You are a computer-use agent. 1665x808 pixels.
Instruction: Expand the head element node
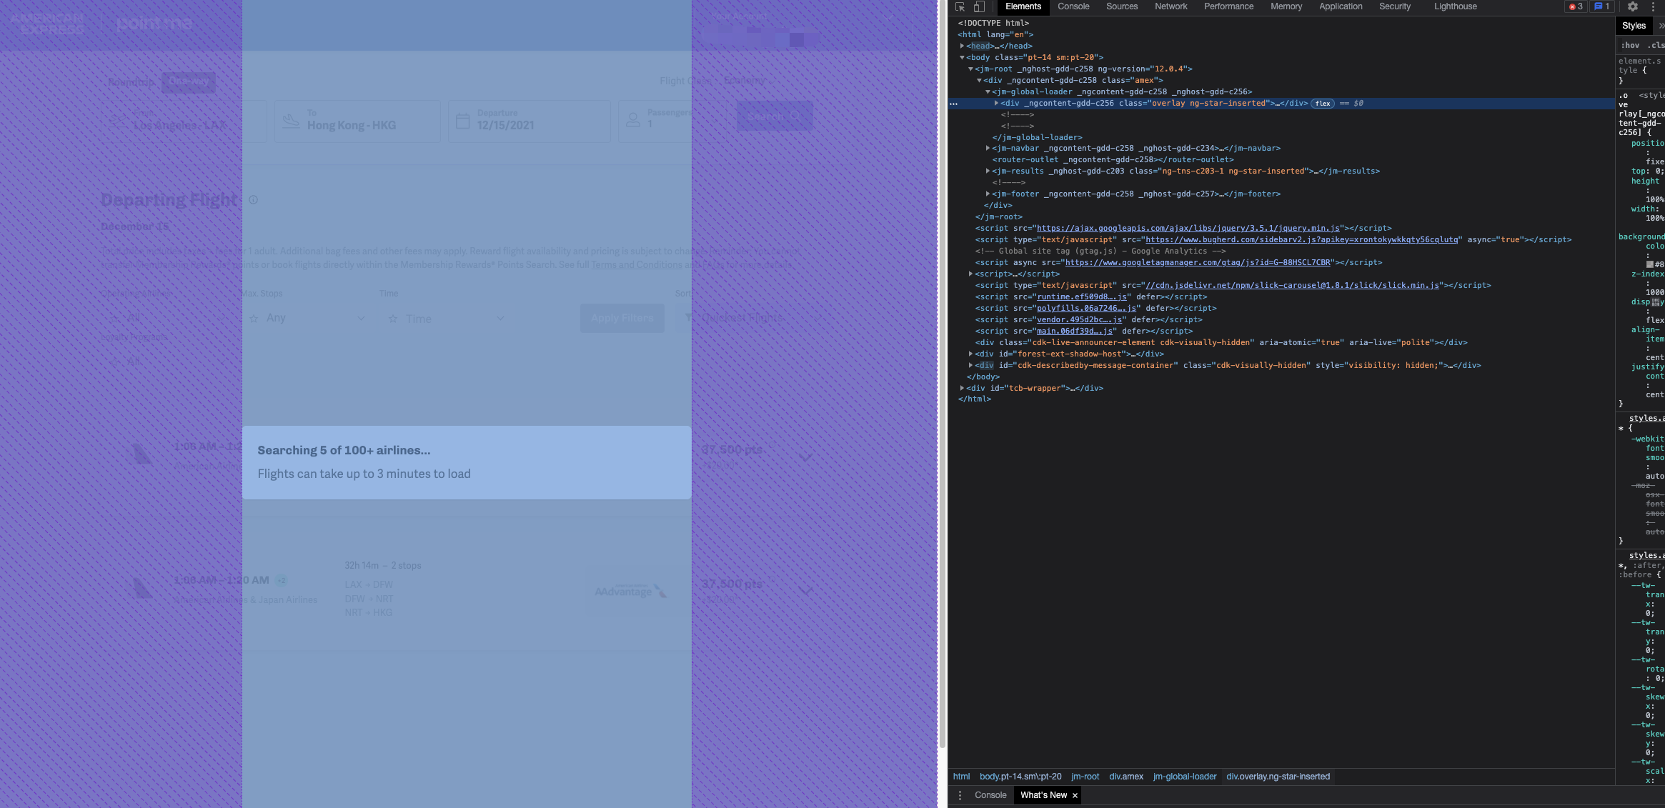pos(962,46)
